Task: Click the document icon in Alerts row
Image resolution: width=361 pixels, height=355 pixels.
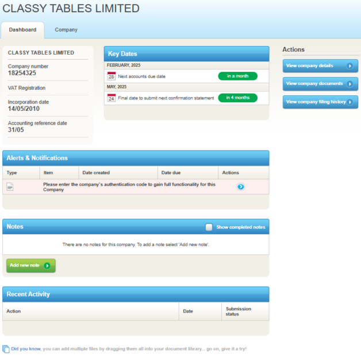Action: (10, 187)
